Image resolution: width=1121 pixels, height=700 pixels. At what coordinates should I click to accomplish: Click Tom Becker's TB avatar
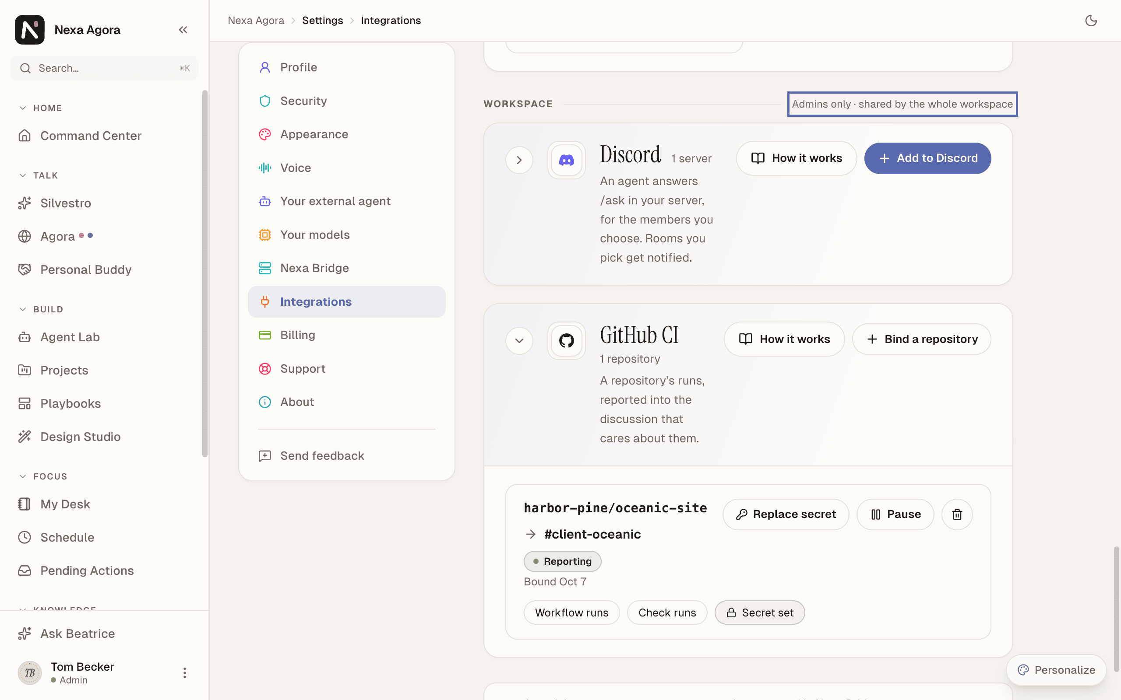point(30,673)
